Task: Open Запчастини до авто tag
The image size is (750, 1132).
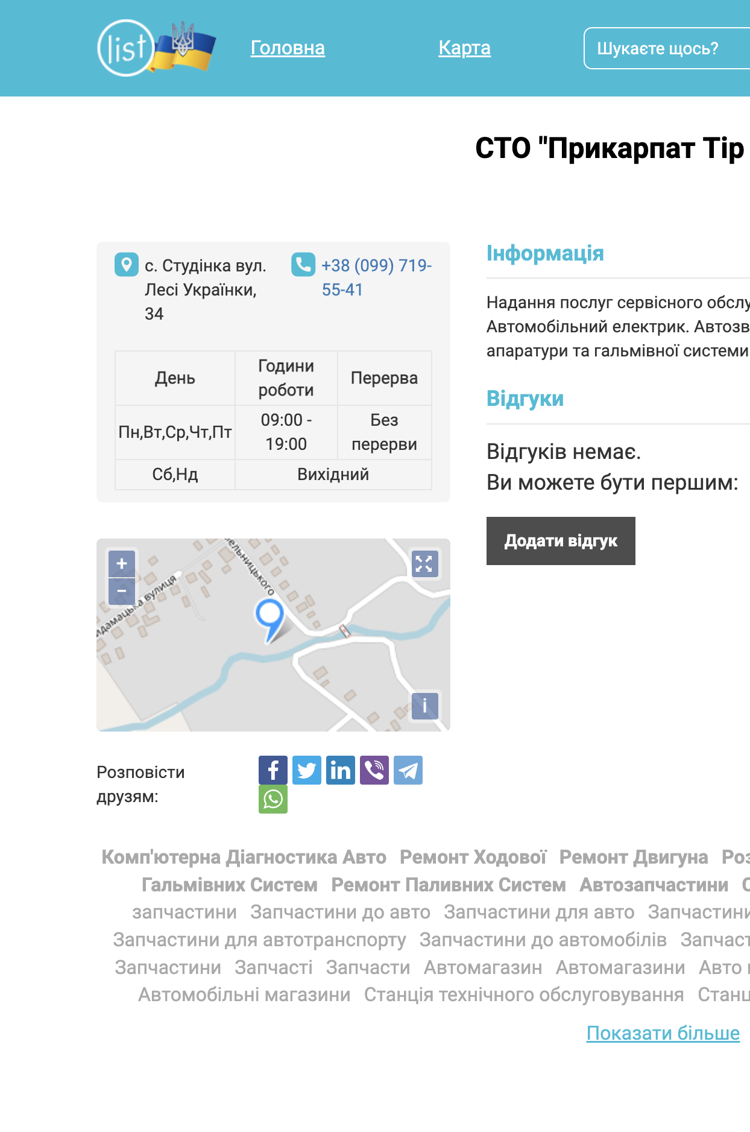Action: [x=340, y=912]
